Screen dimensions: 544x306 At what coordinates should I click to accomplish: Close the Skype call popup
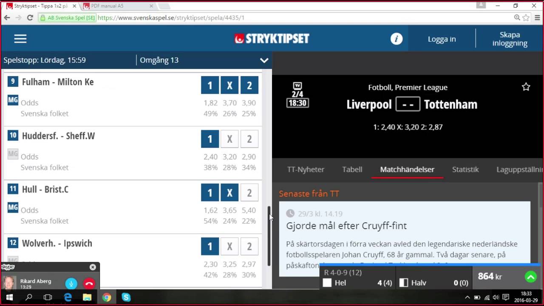pyautogui.click(x=93, y=267)
